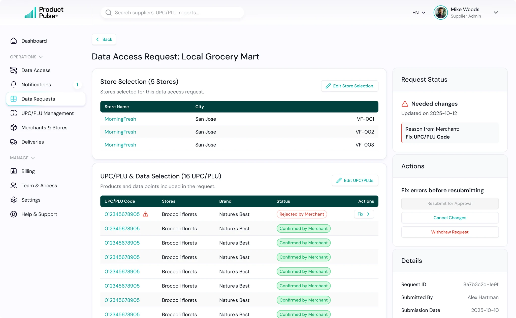Click the Help & Support lifebuoy icon

point(14,214)
